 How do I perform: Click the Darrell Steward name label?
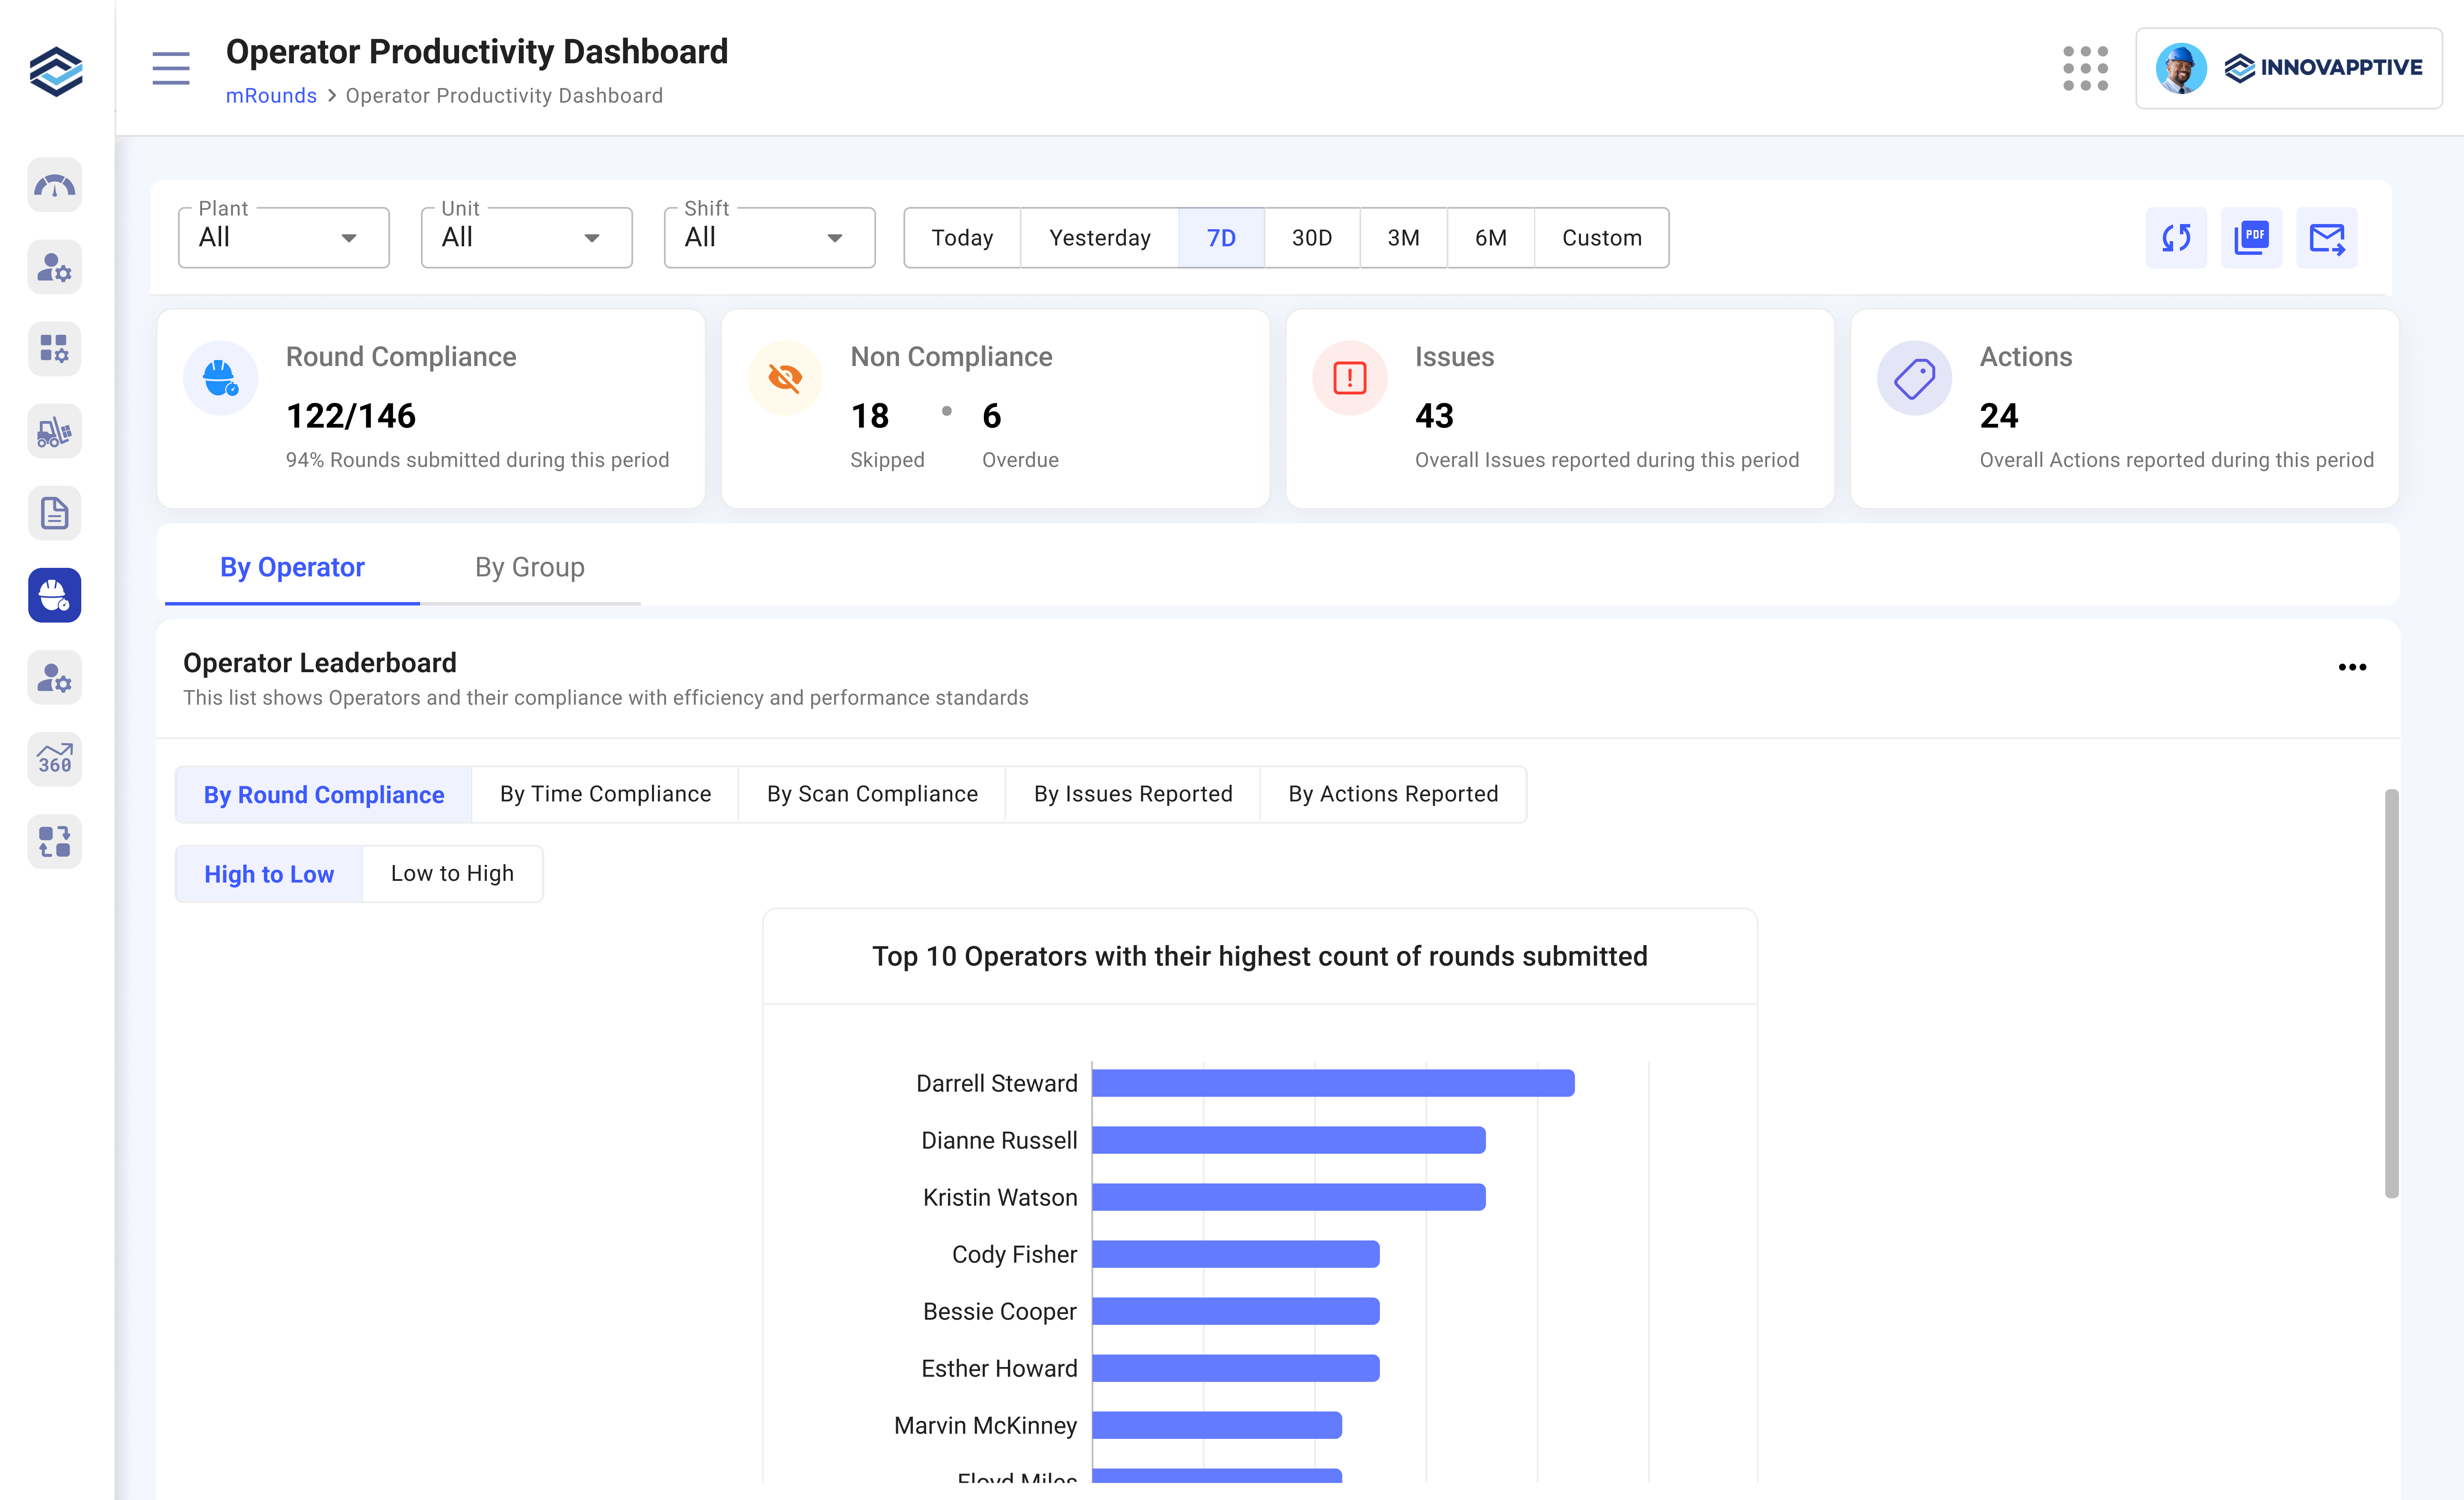pyautogui.click(x=997, y=1083)
